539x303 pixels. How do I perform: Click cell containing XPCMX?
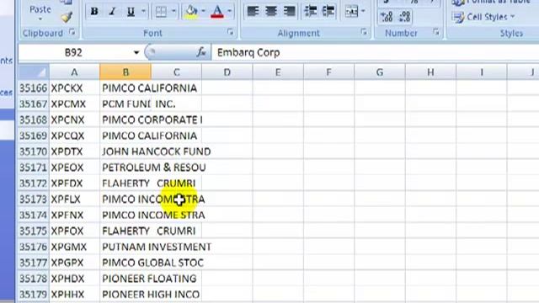tap(74, 104)
